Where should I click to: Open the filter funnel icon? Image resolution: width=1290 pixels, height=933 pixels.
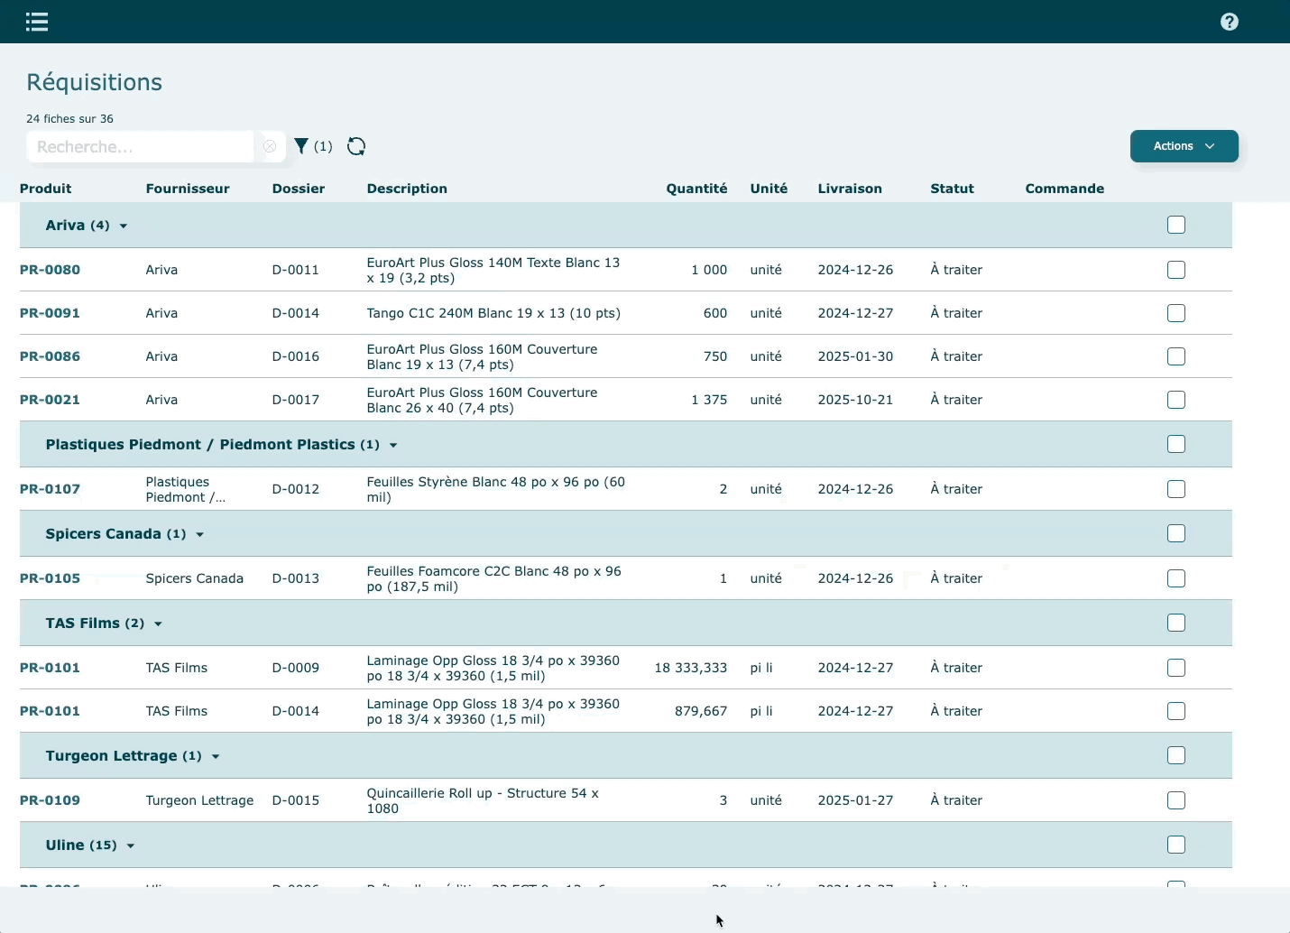301,146
